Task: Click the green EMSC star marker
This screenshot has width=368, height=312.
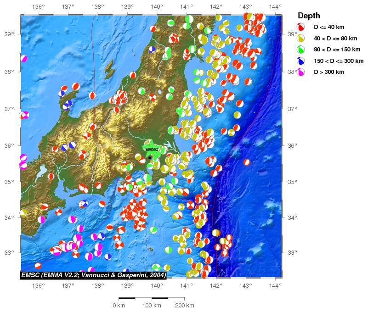Action: 152,150
